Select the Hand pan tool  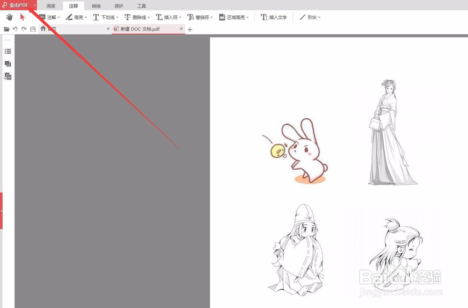click(9, 17)
